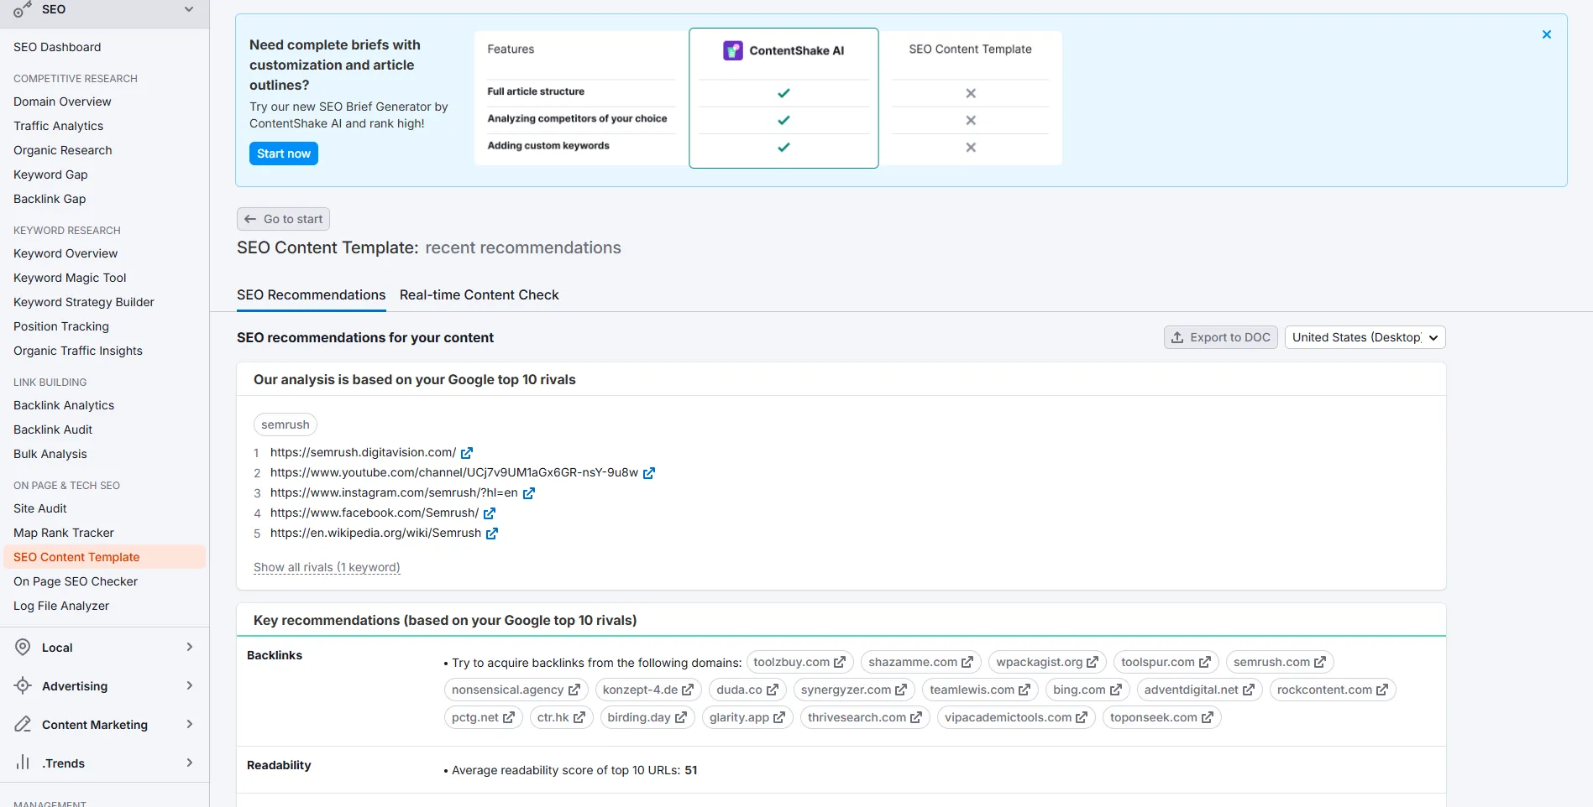Click the SEO section key icon in sidebar
Image resolution: width=1593 pixels, height=807 pixels.
tap(23, 10)
